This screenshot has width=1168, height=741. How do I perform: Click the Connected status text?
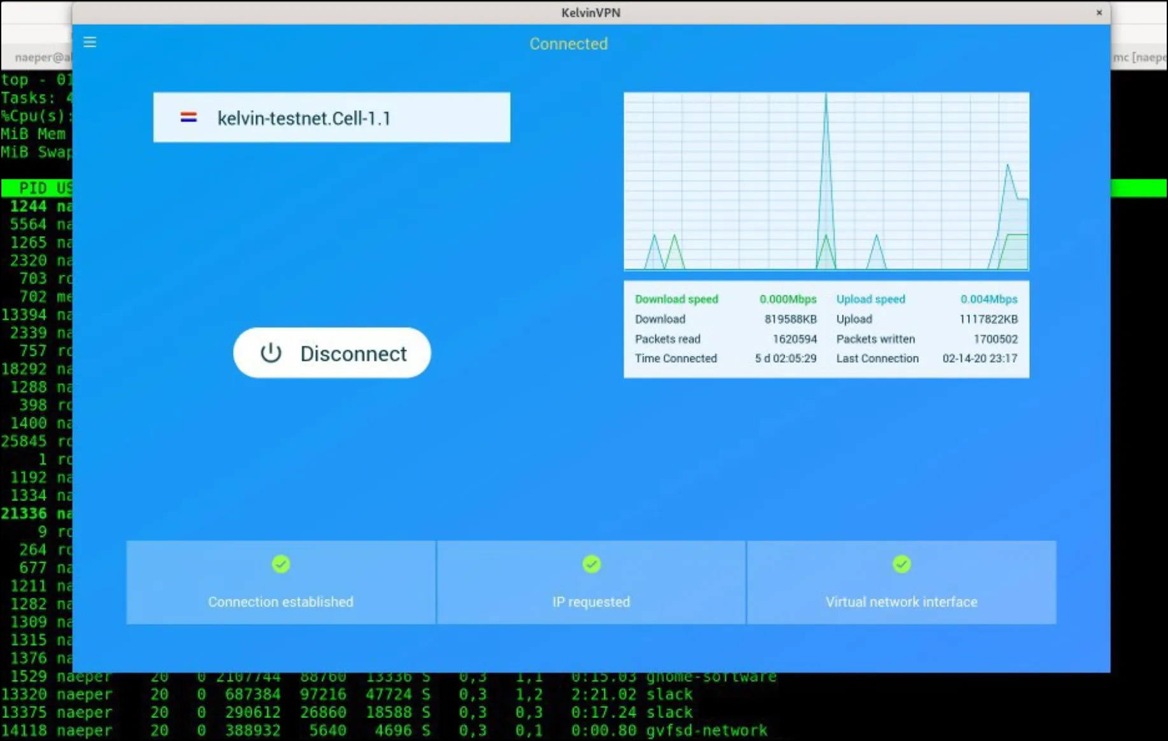pyautogui.click(x=569, y=44)
